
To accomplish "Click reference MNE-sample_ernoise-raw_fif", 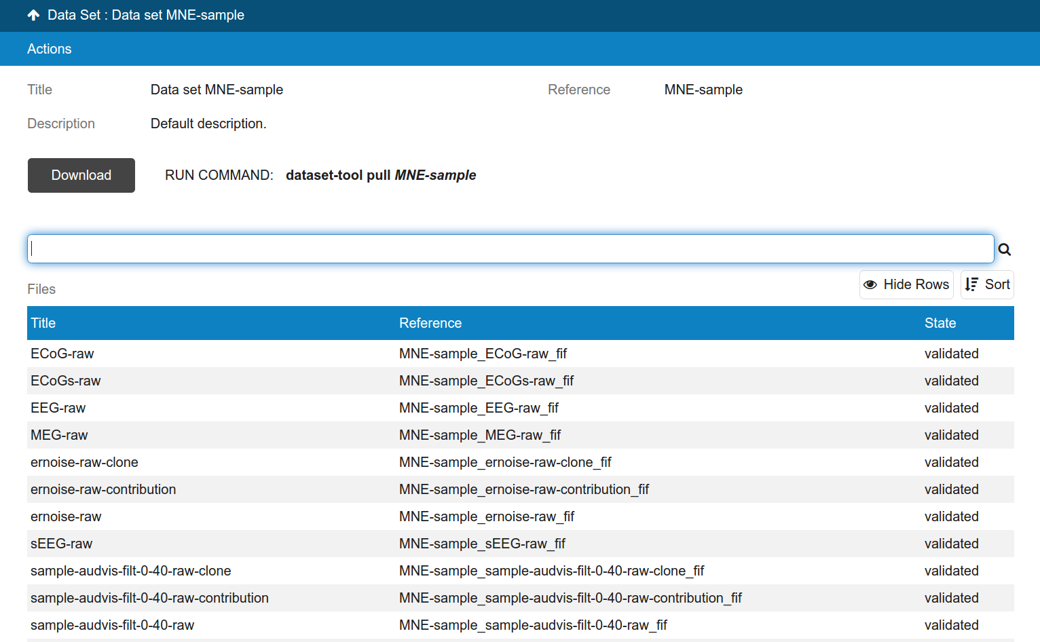I will (487, 516).
